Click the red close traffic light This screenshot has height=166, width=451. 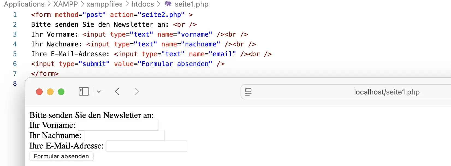(39, 92)
